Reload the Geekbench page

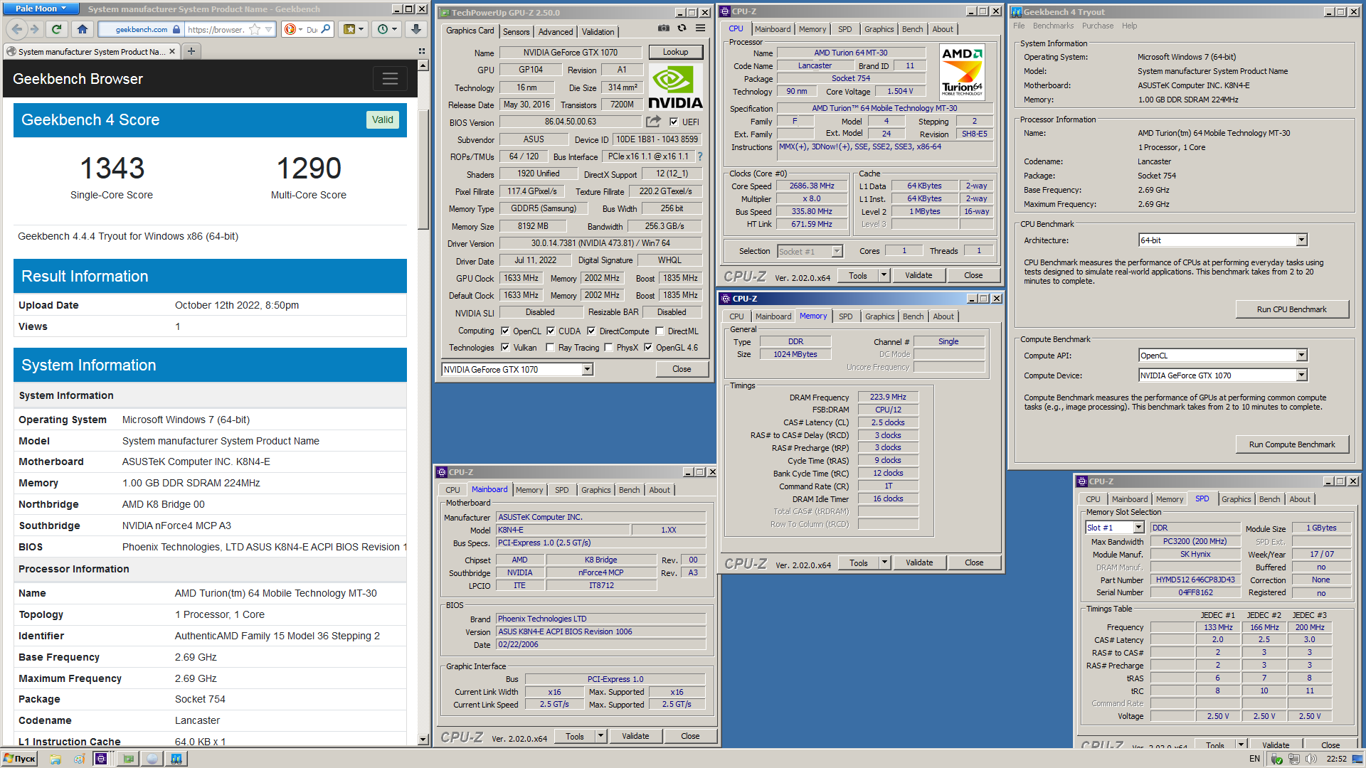pyautogui.click(x=57, y=29)
